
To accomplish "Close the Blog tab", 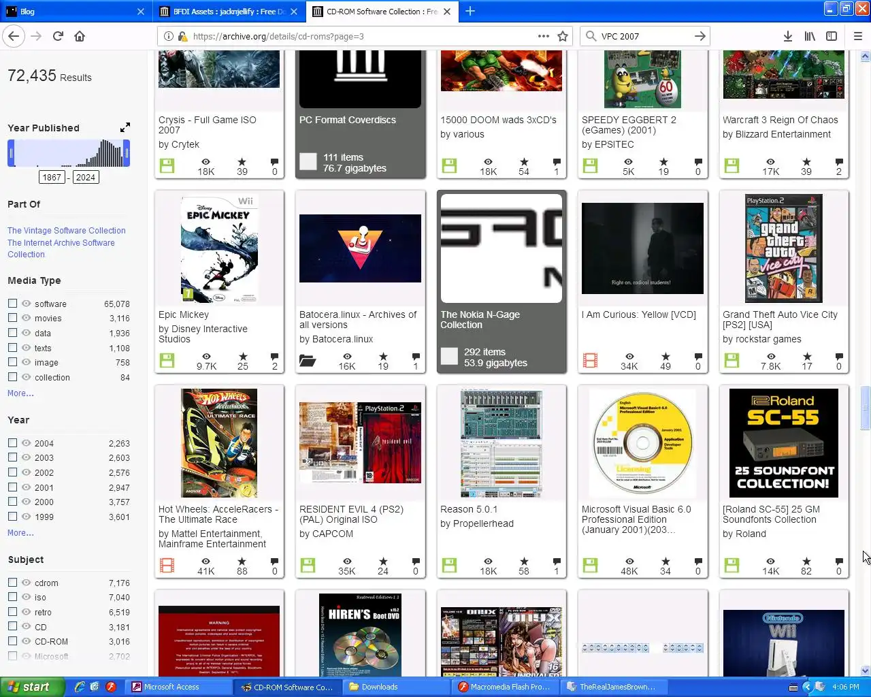I will (x=140, y=12).
